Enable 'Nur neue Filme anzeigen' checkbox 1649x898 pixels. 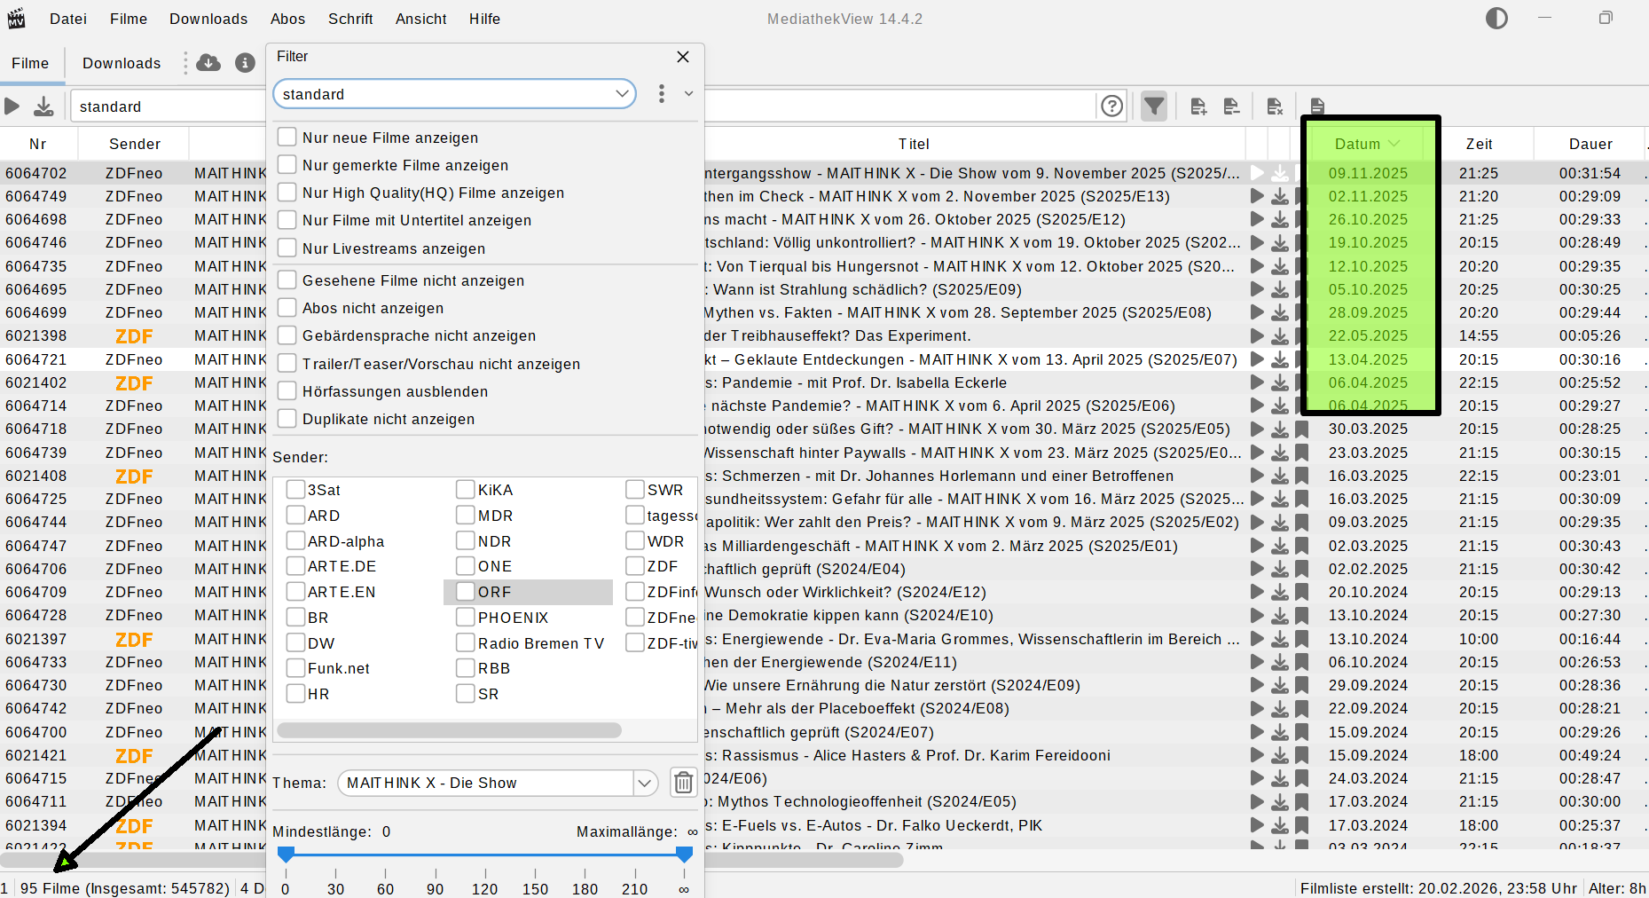287,138
